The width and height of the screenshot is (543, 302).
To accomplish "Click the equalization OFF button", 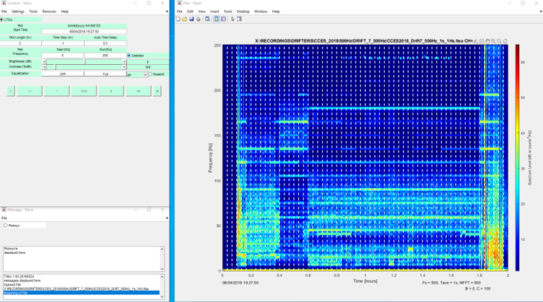I will pyautogui.click(x=63, y=74).
